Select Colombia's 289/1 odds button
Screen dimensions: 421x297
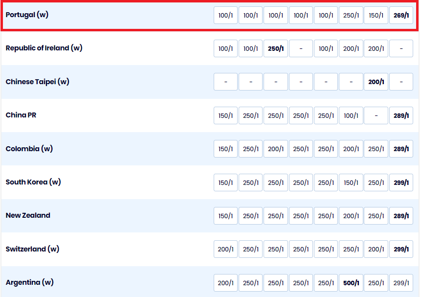pyautogui.click(x=401, y=149)
